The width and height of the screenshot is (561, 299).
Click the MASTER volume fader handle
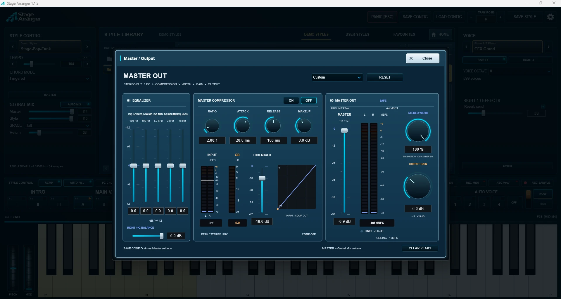pos(345,131)
